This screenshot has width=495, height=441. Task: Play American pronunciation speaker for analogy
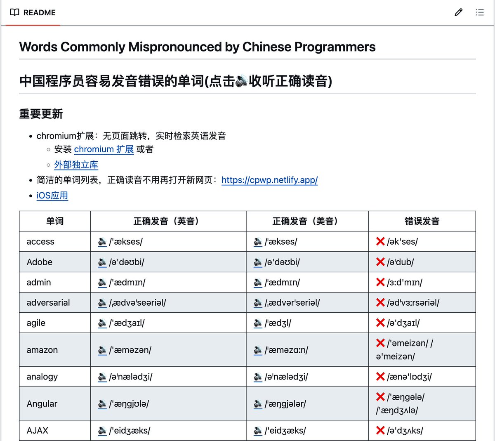click(x=258, y=377)
